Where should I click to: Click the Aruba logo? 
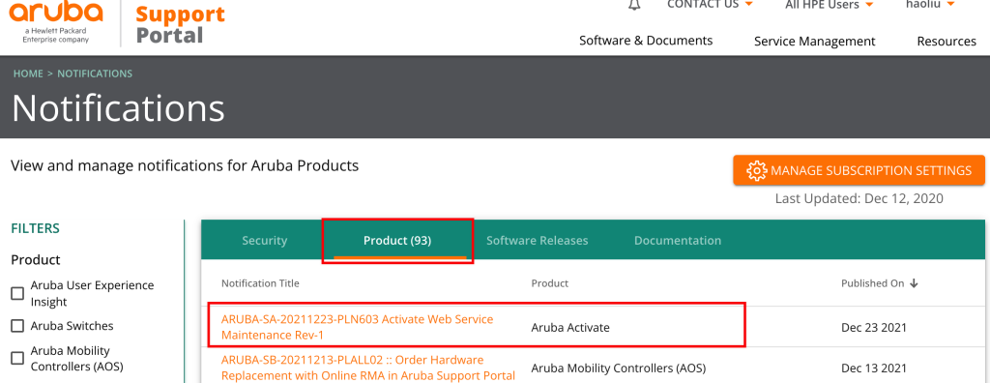[55, 23]
